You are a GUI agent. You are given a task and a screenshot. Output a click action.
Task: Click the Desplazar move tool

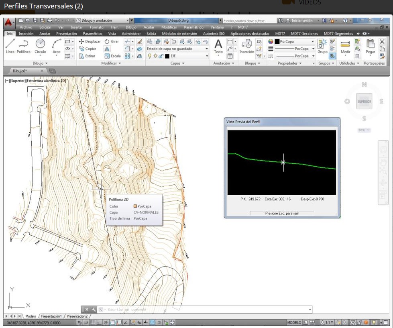(x=90, y=41)
